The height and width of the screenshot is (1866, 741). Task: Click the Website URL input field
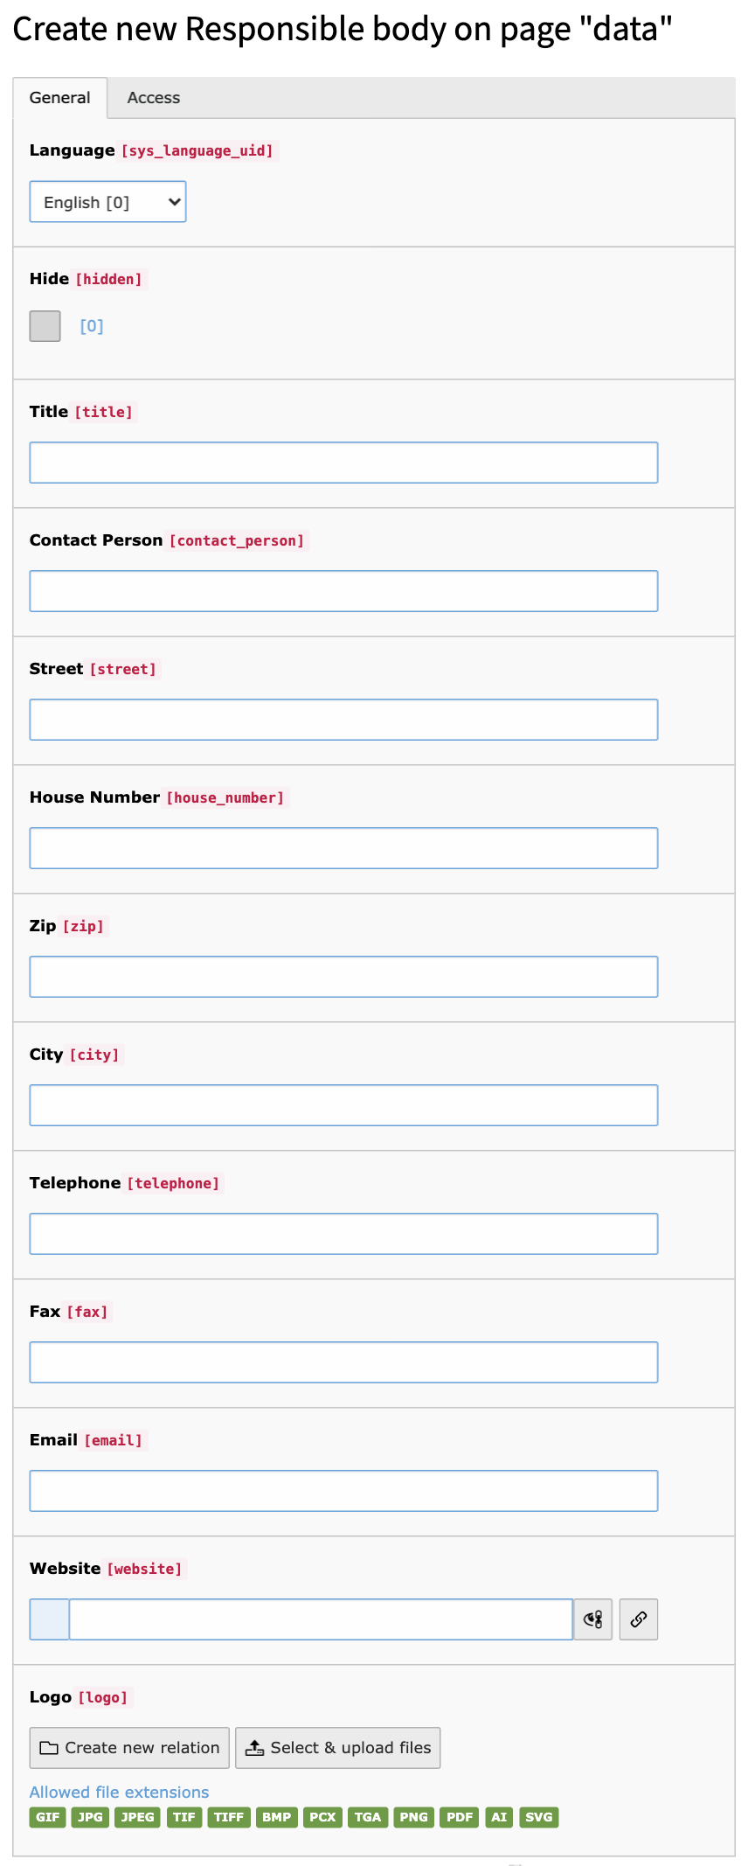point(321,1619)
